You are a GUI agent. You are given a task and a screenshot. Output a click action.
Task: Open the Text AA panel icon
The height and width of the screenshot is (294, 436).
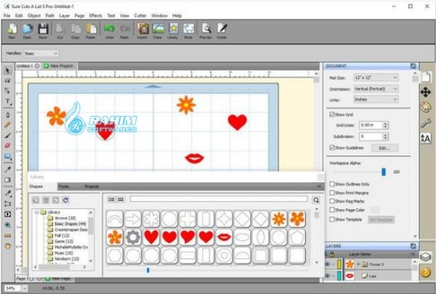click(426, 138)
